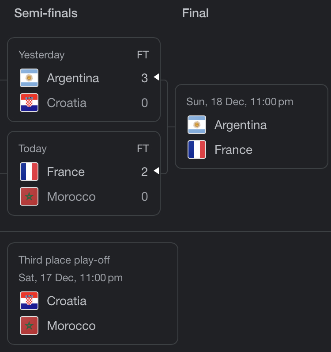331x352 pixels.
Task: Open Yesterday's match FT status
Action: point(143,55)
